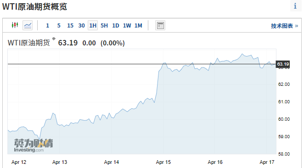Select the 15 minute interval
The height and width of the screenshot is (168, 304).
coord(70,26)
